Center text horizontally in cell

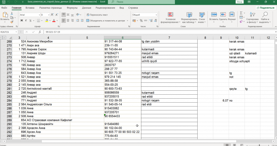pyautogui.click(x=68, y=21)
